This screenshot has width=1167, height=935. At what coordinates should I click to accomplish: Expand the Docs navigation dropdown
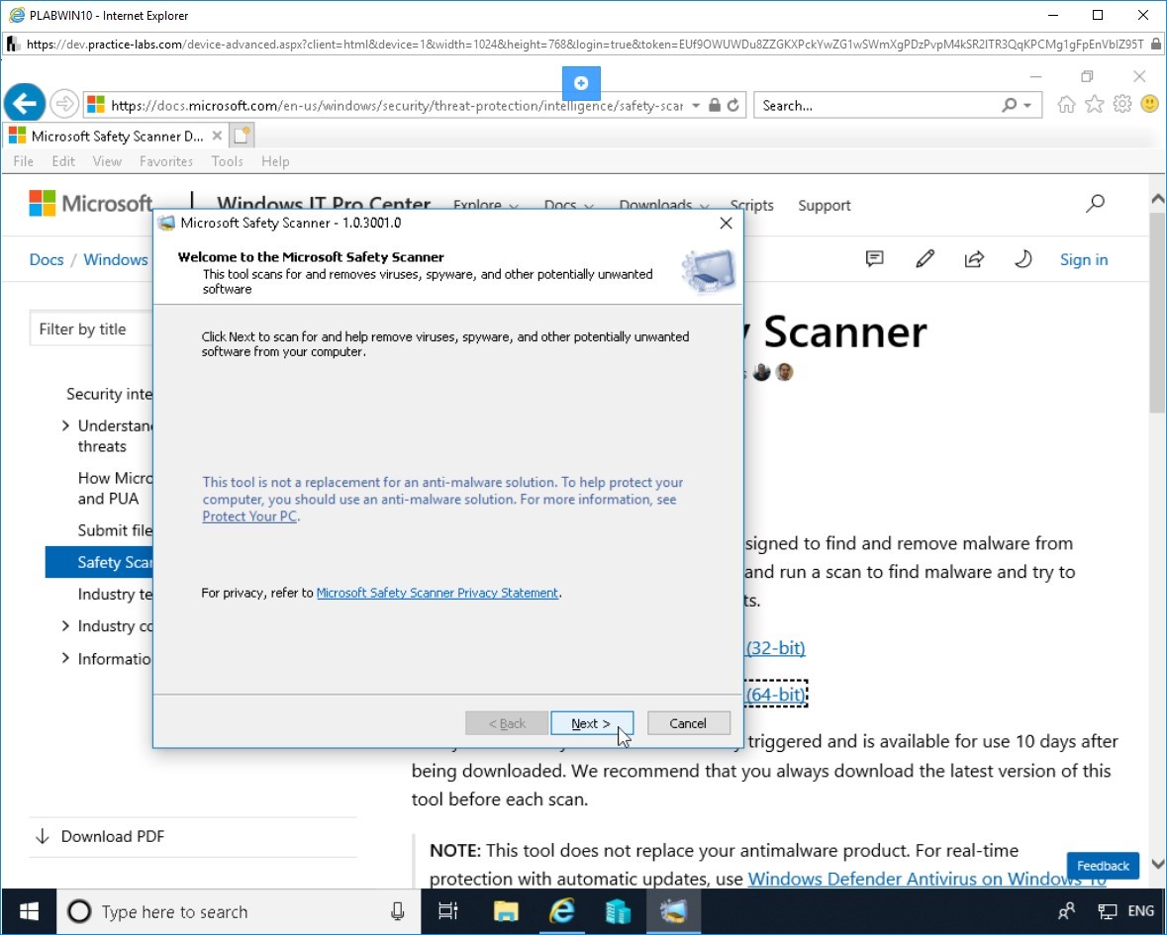tap(568, 205)
